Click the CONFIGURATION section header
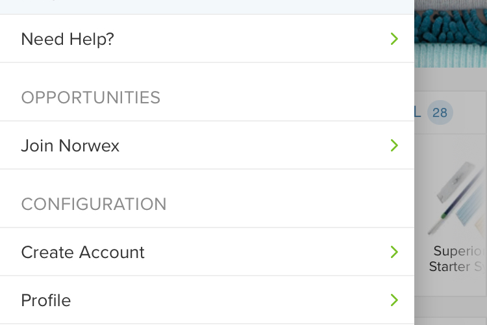Image resolution: width=487 pixels, height=325 pixels. click(x=94, y=204)
